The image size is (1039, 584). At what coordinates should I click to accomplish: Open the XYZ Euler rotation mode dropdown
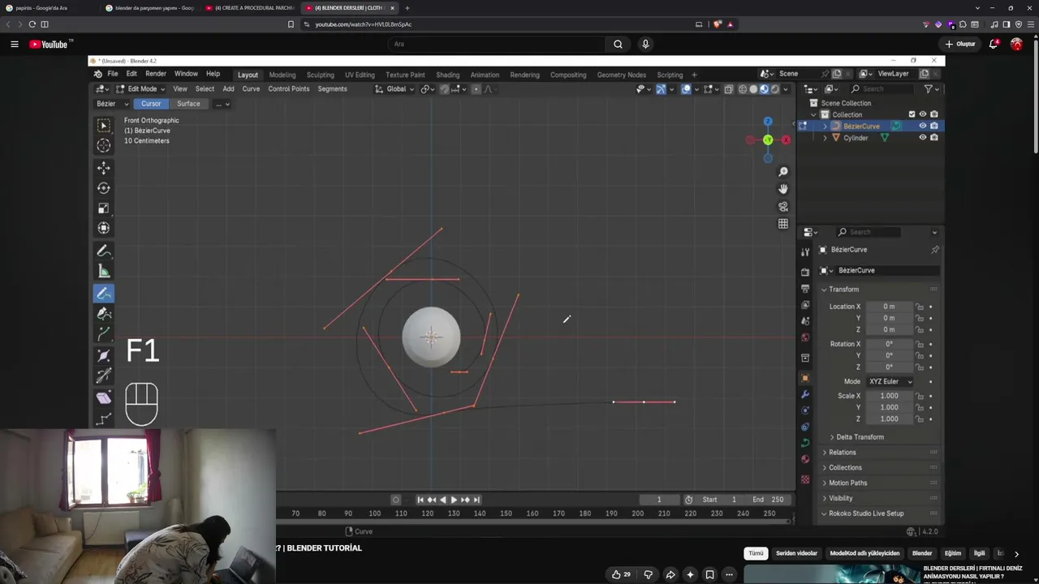tap(890, 381)
